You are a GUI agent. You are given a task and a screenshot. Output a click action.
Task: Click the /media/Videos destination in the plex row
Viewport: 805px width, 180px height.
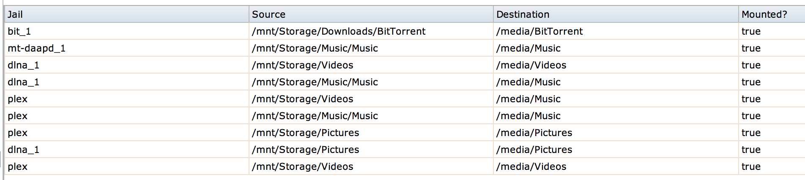coord(531,166)
